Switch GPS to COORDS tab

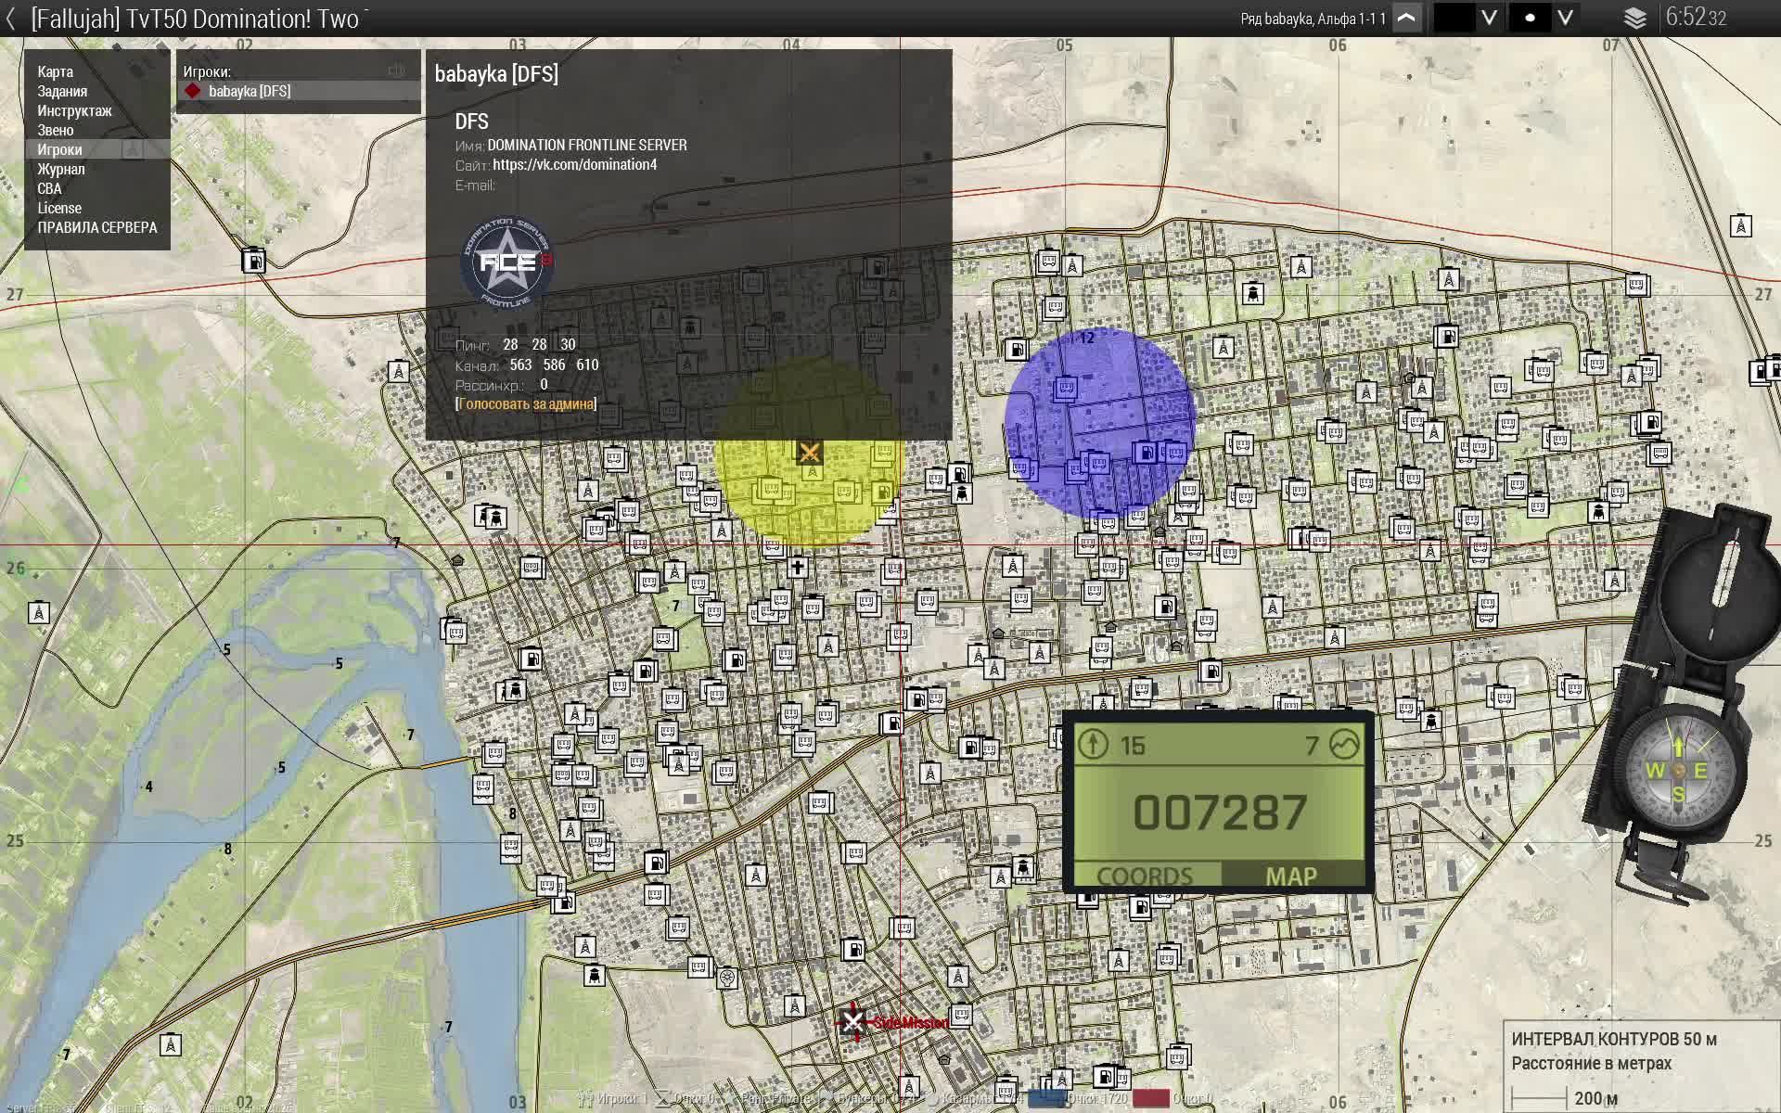coord(1145,876)
